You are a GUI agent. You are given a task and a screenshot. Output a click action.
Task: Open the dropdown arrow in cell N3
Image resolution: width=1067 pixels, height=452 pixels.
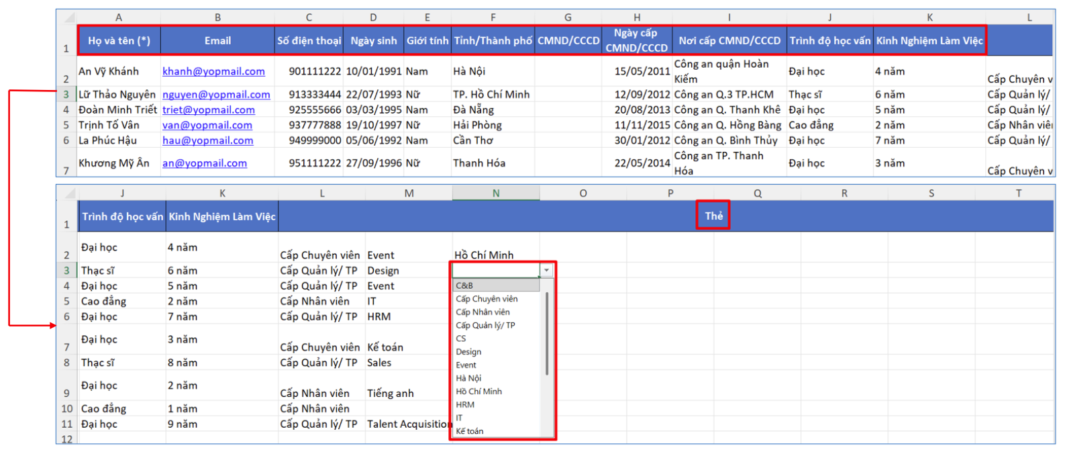[x=547, y=270]
